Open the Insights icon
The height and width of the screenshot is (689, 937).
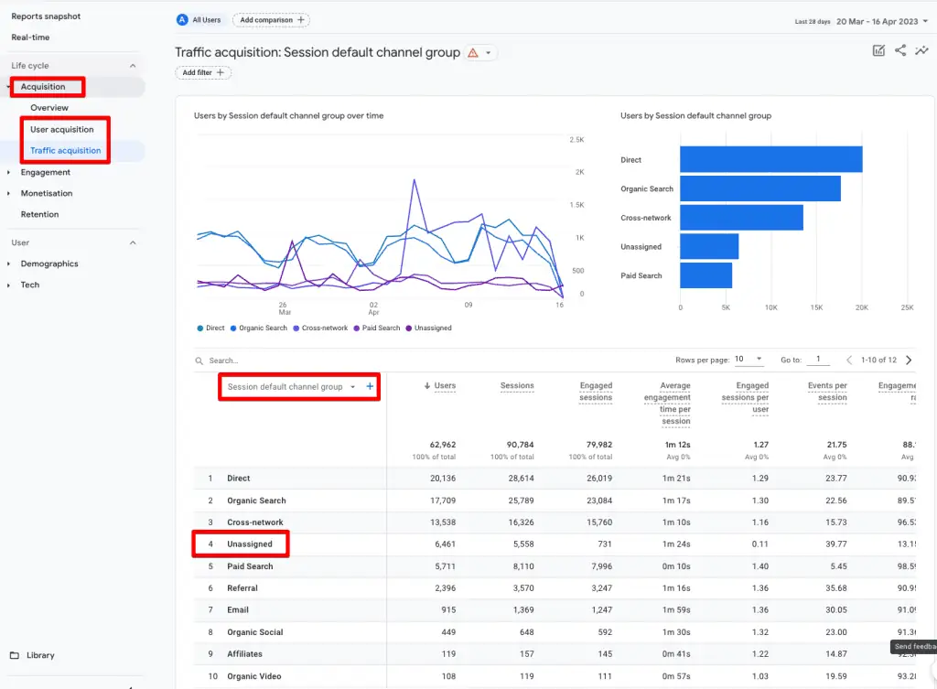tap(922, 50)
